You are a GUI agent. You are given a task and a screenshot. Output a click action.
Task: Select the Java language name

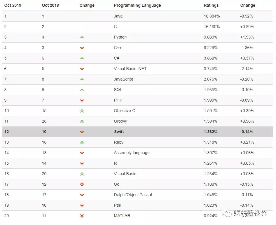[118, 16]
